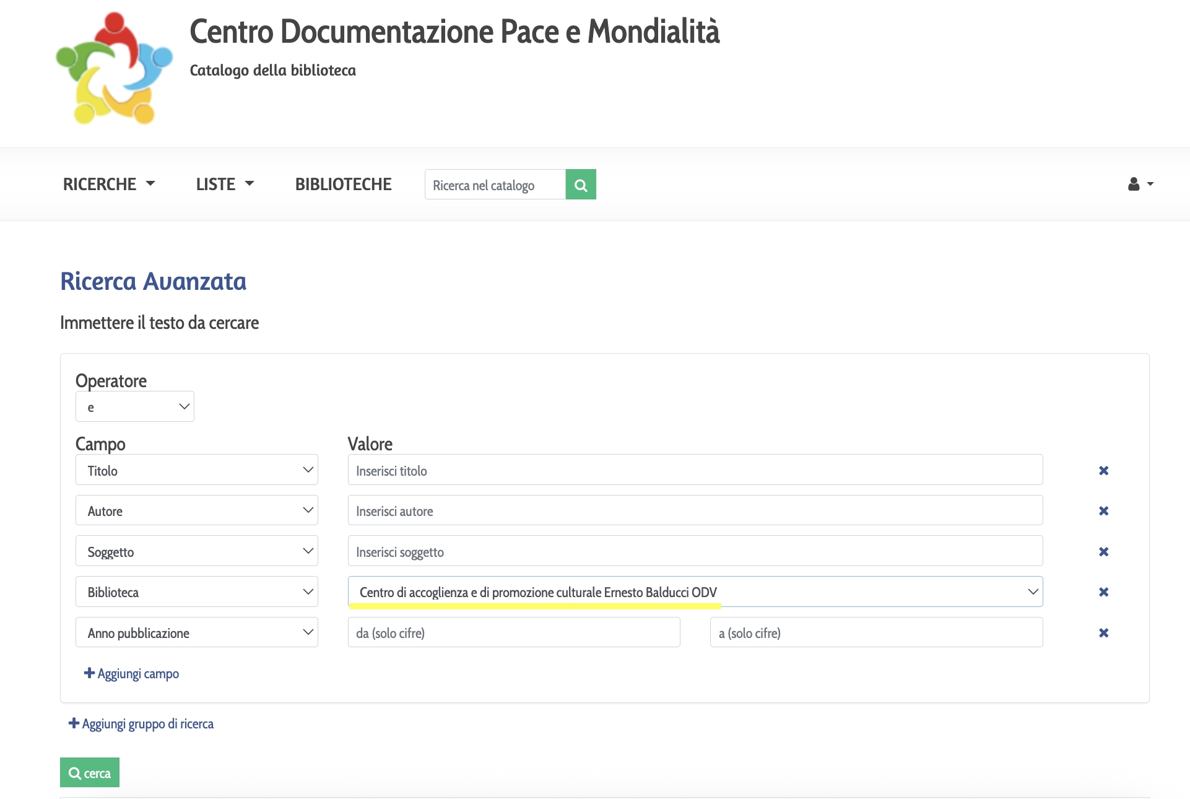The height and width of the screenshot is (799, 1190).
Task: Open the Operatore dropdown
Action: [135, 407]
